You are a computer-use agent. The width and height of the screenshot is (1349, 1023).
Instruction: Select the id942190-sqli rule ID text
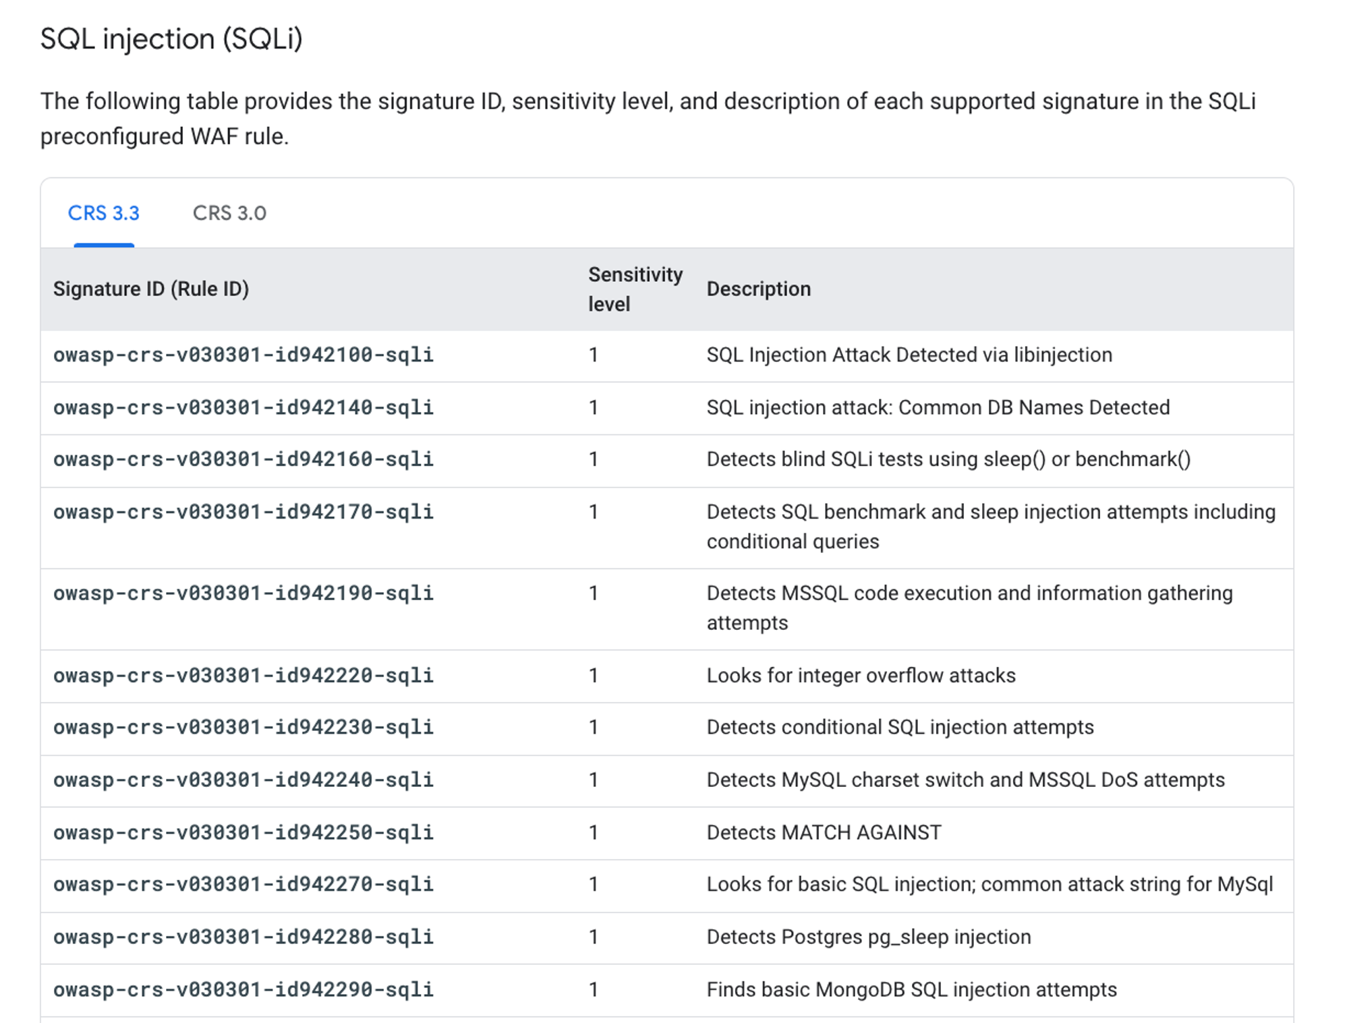[243, 593]
